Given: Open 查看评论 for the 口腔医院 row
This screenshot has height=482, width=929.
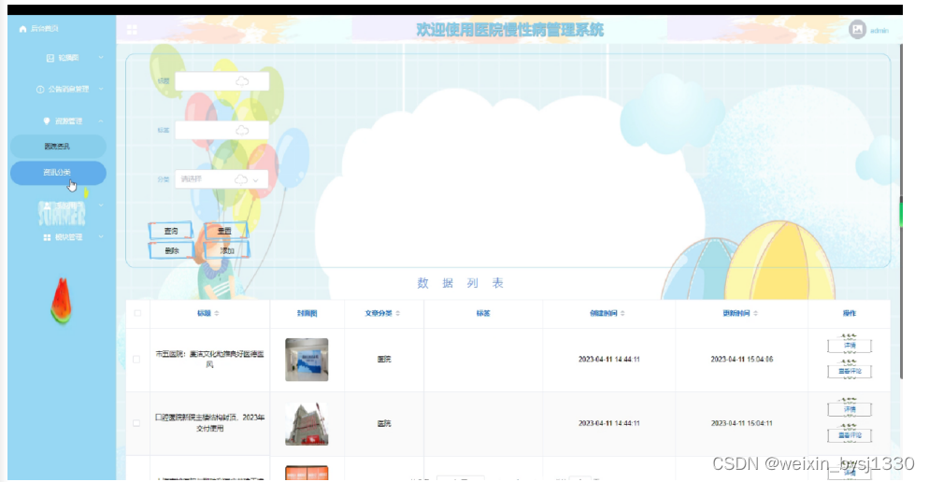Looking at the screenshot, I should 850,435.
